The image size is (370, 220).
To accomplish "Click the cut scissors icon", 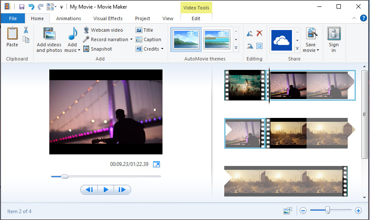I will click(26, 30).
